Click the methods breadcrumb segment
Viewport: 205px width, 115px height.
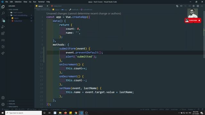pos(75,10)
